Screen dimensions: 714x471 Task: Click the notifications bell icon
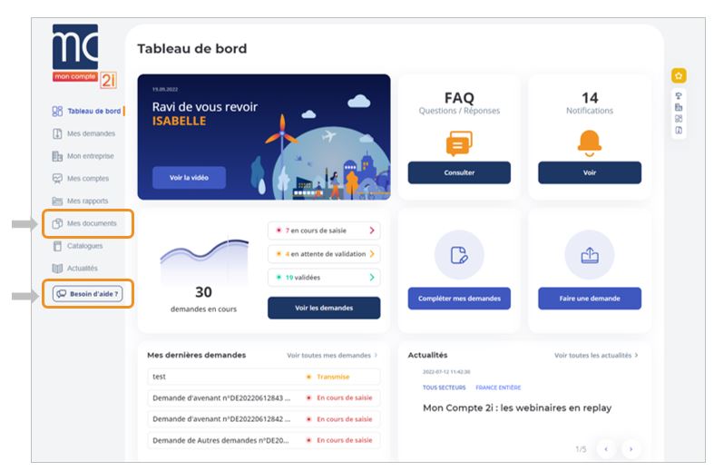(x=589, y=142)
